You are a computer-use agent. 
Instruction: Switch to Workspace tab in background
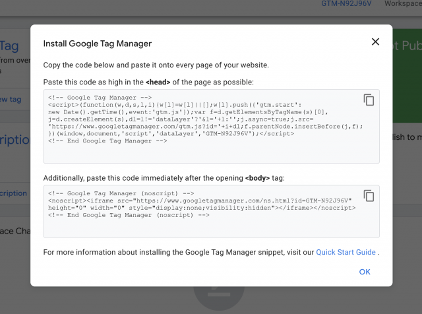click(x=403, y=3)
